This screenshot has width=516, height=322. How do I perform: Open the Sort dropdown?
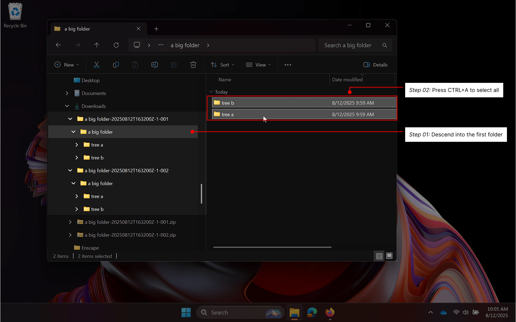coord(222,65)
